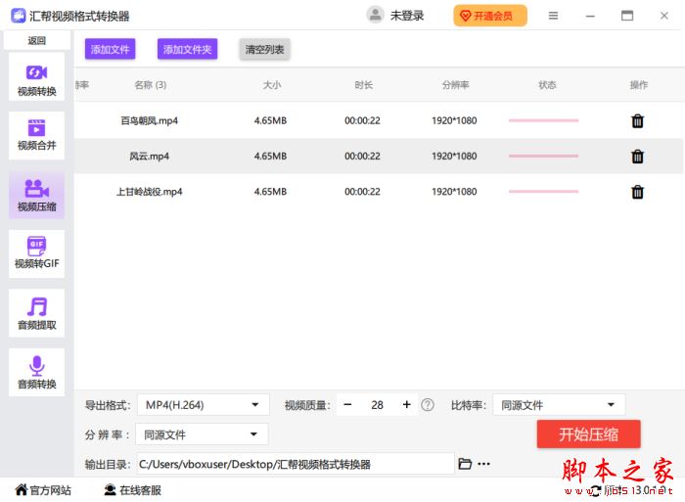This screenshot has height=502, width=685.
Task: Click the 添加文件夹 add folder button
Action: (188, 49)
